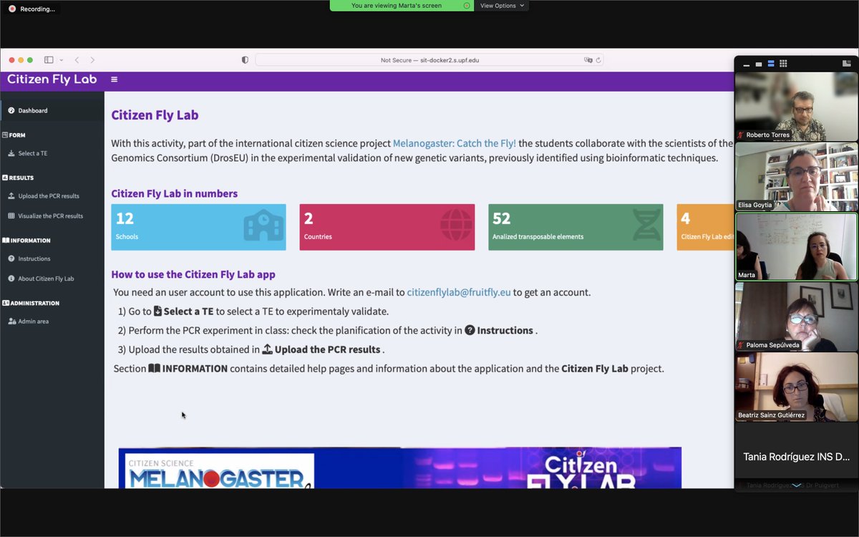Click the school building icon in Schools card
Image resolution: width=859 pixels, height=537 pixels.
(x=263, y=225)
